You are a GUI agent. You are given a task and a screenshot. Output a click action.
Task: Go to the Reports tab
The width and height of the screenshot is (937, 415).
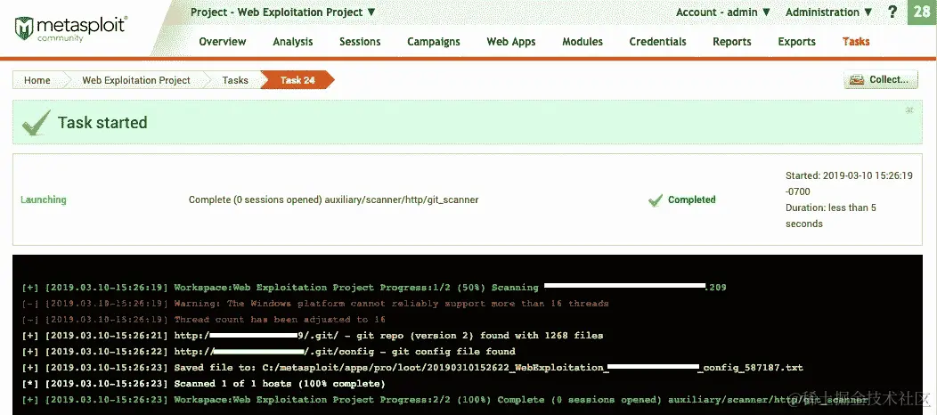[732, 42]
